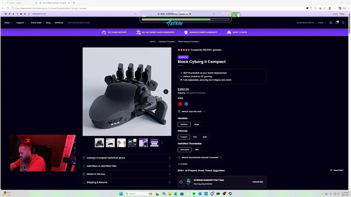Bookmark page with the star icon

(x=315, y=8)
